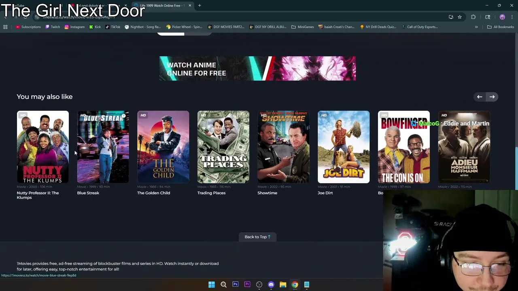The width and height of the screenshot is (518, 291).
Task: Open OBS Studio from the taskbar
Action: tap(259, 285)
